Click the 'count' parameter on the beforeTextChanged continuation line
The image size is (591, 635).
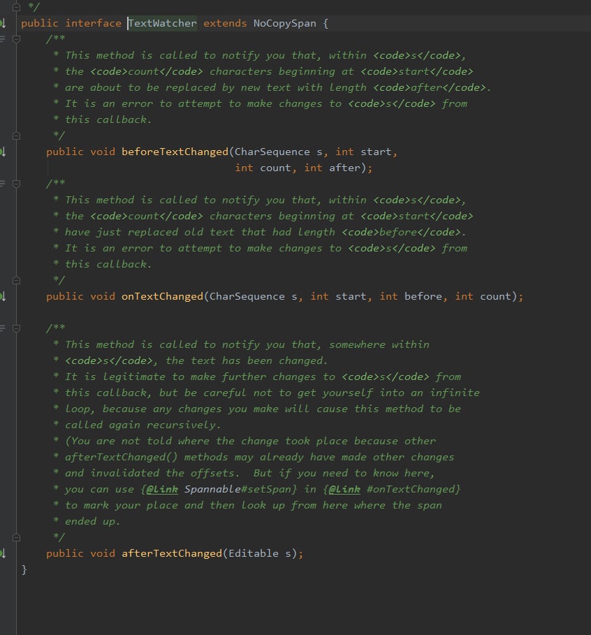[x=275, y=168]
